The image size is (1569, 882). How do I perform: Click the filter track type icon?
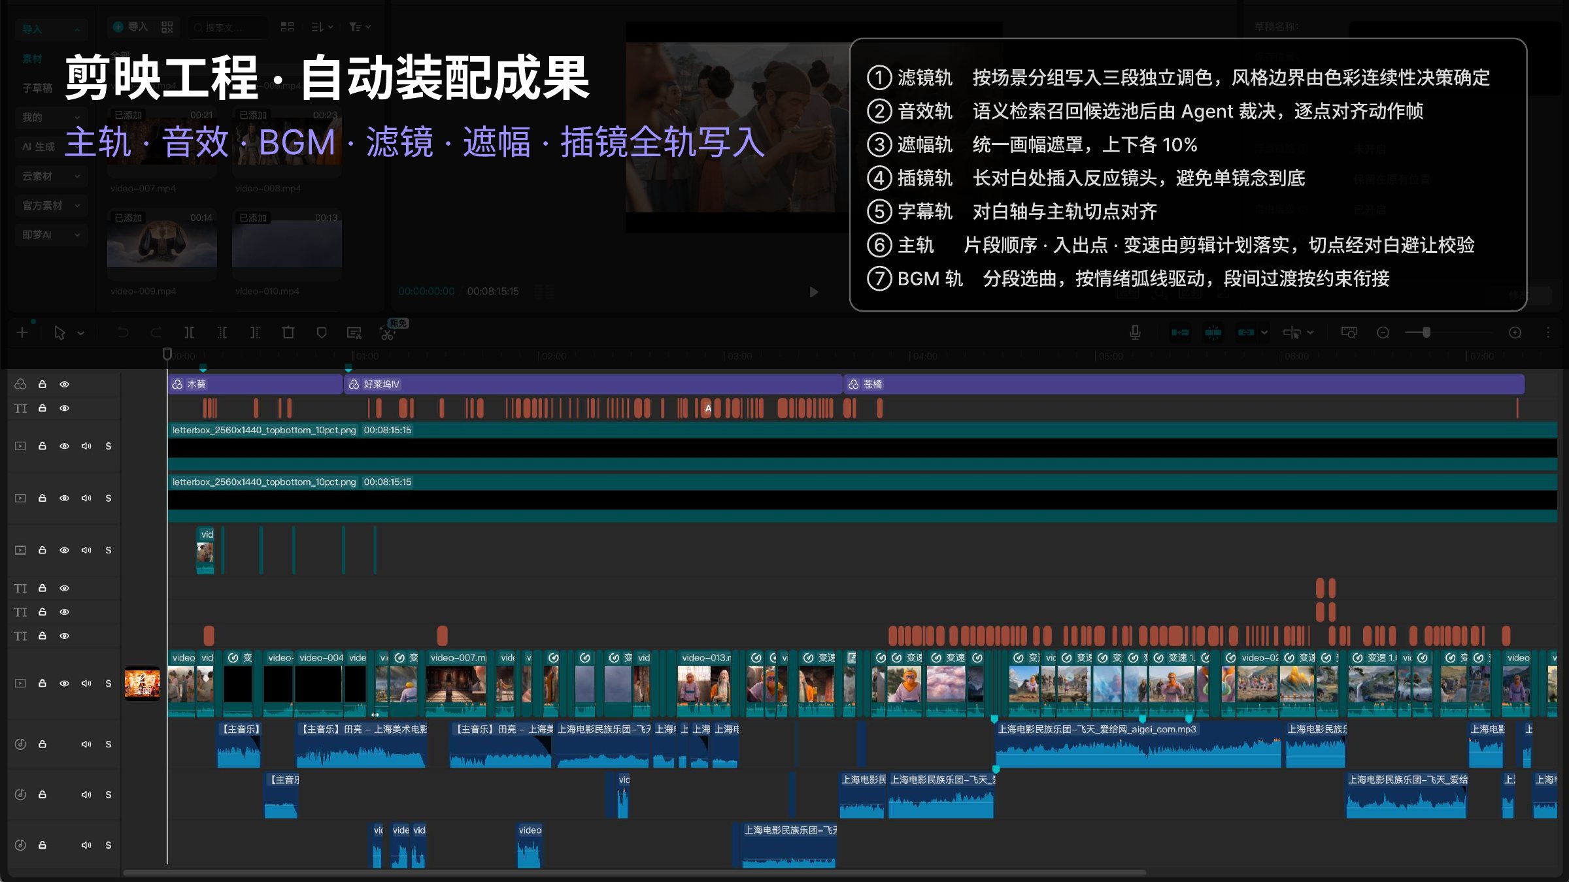pos(20,384)
